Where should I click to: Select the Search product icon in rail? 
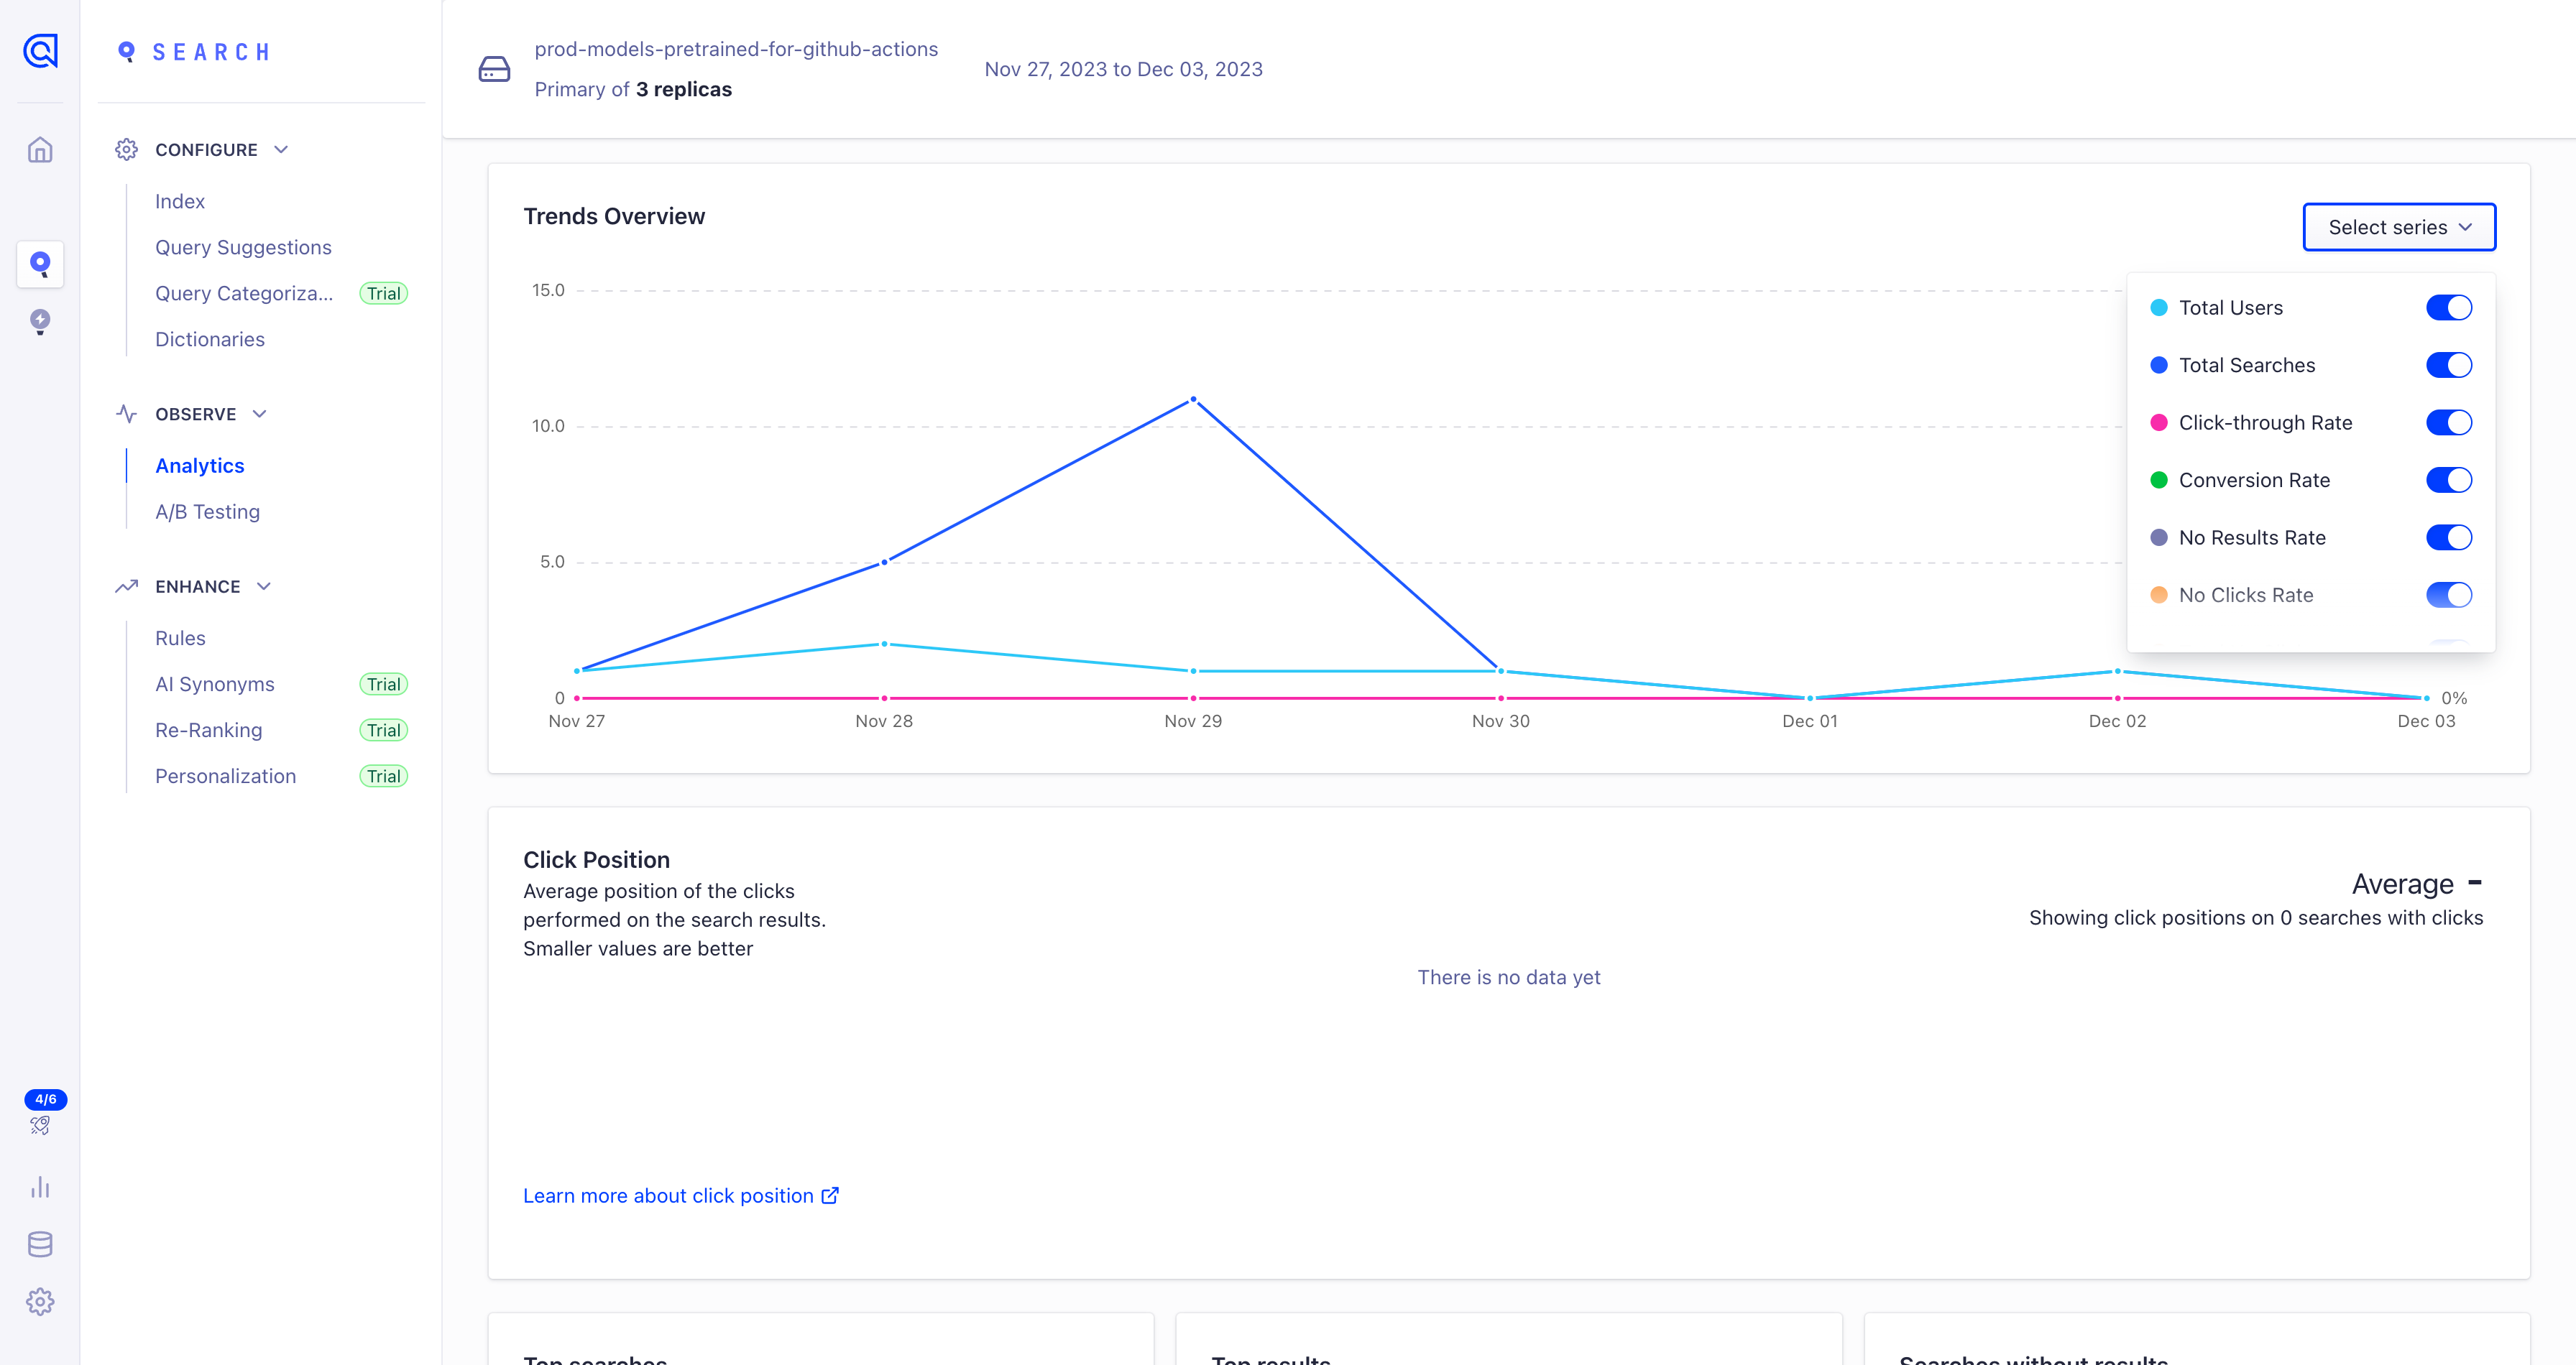[40, 264]
